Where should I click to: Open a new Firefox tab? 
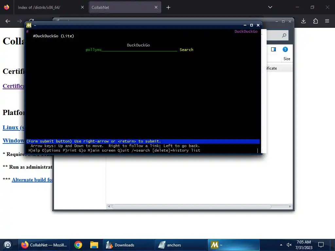168,8
